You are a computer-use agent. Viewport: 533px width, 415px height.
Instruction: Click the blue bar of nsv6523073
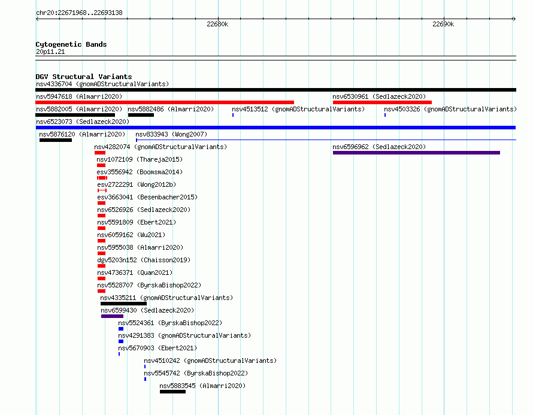point(275,128)
